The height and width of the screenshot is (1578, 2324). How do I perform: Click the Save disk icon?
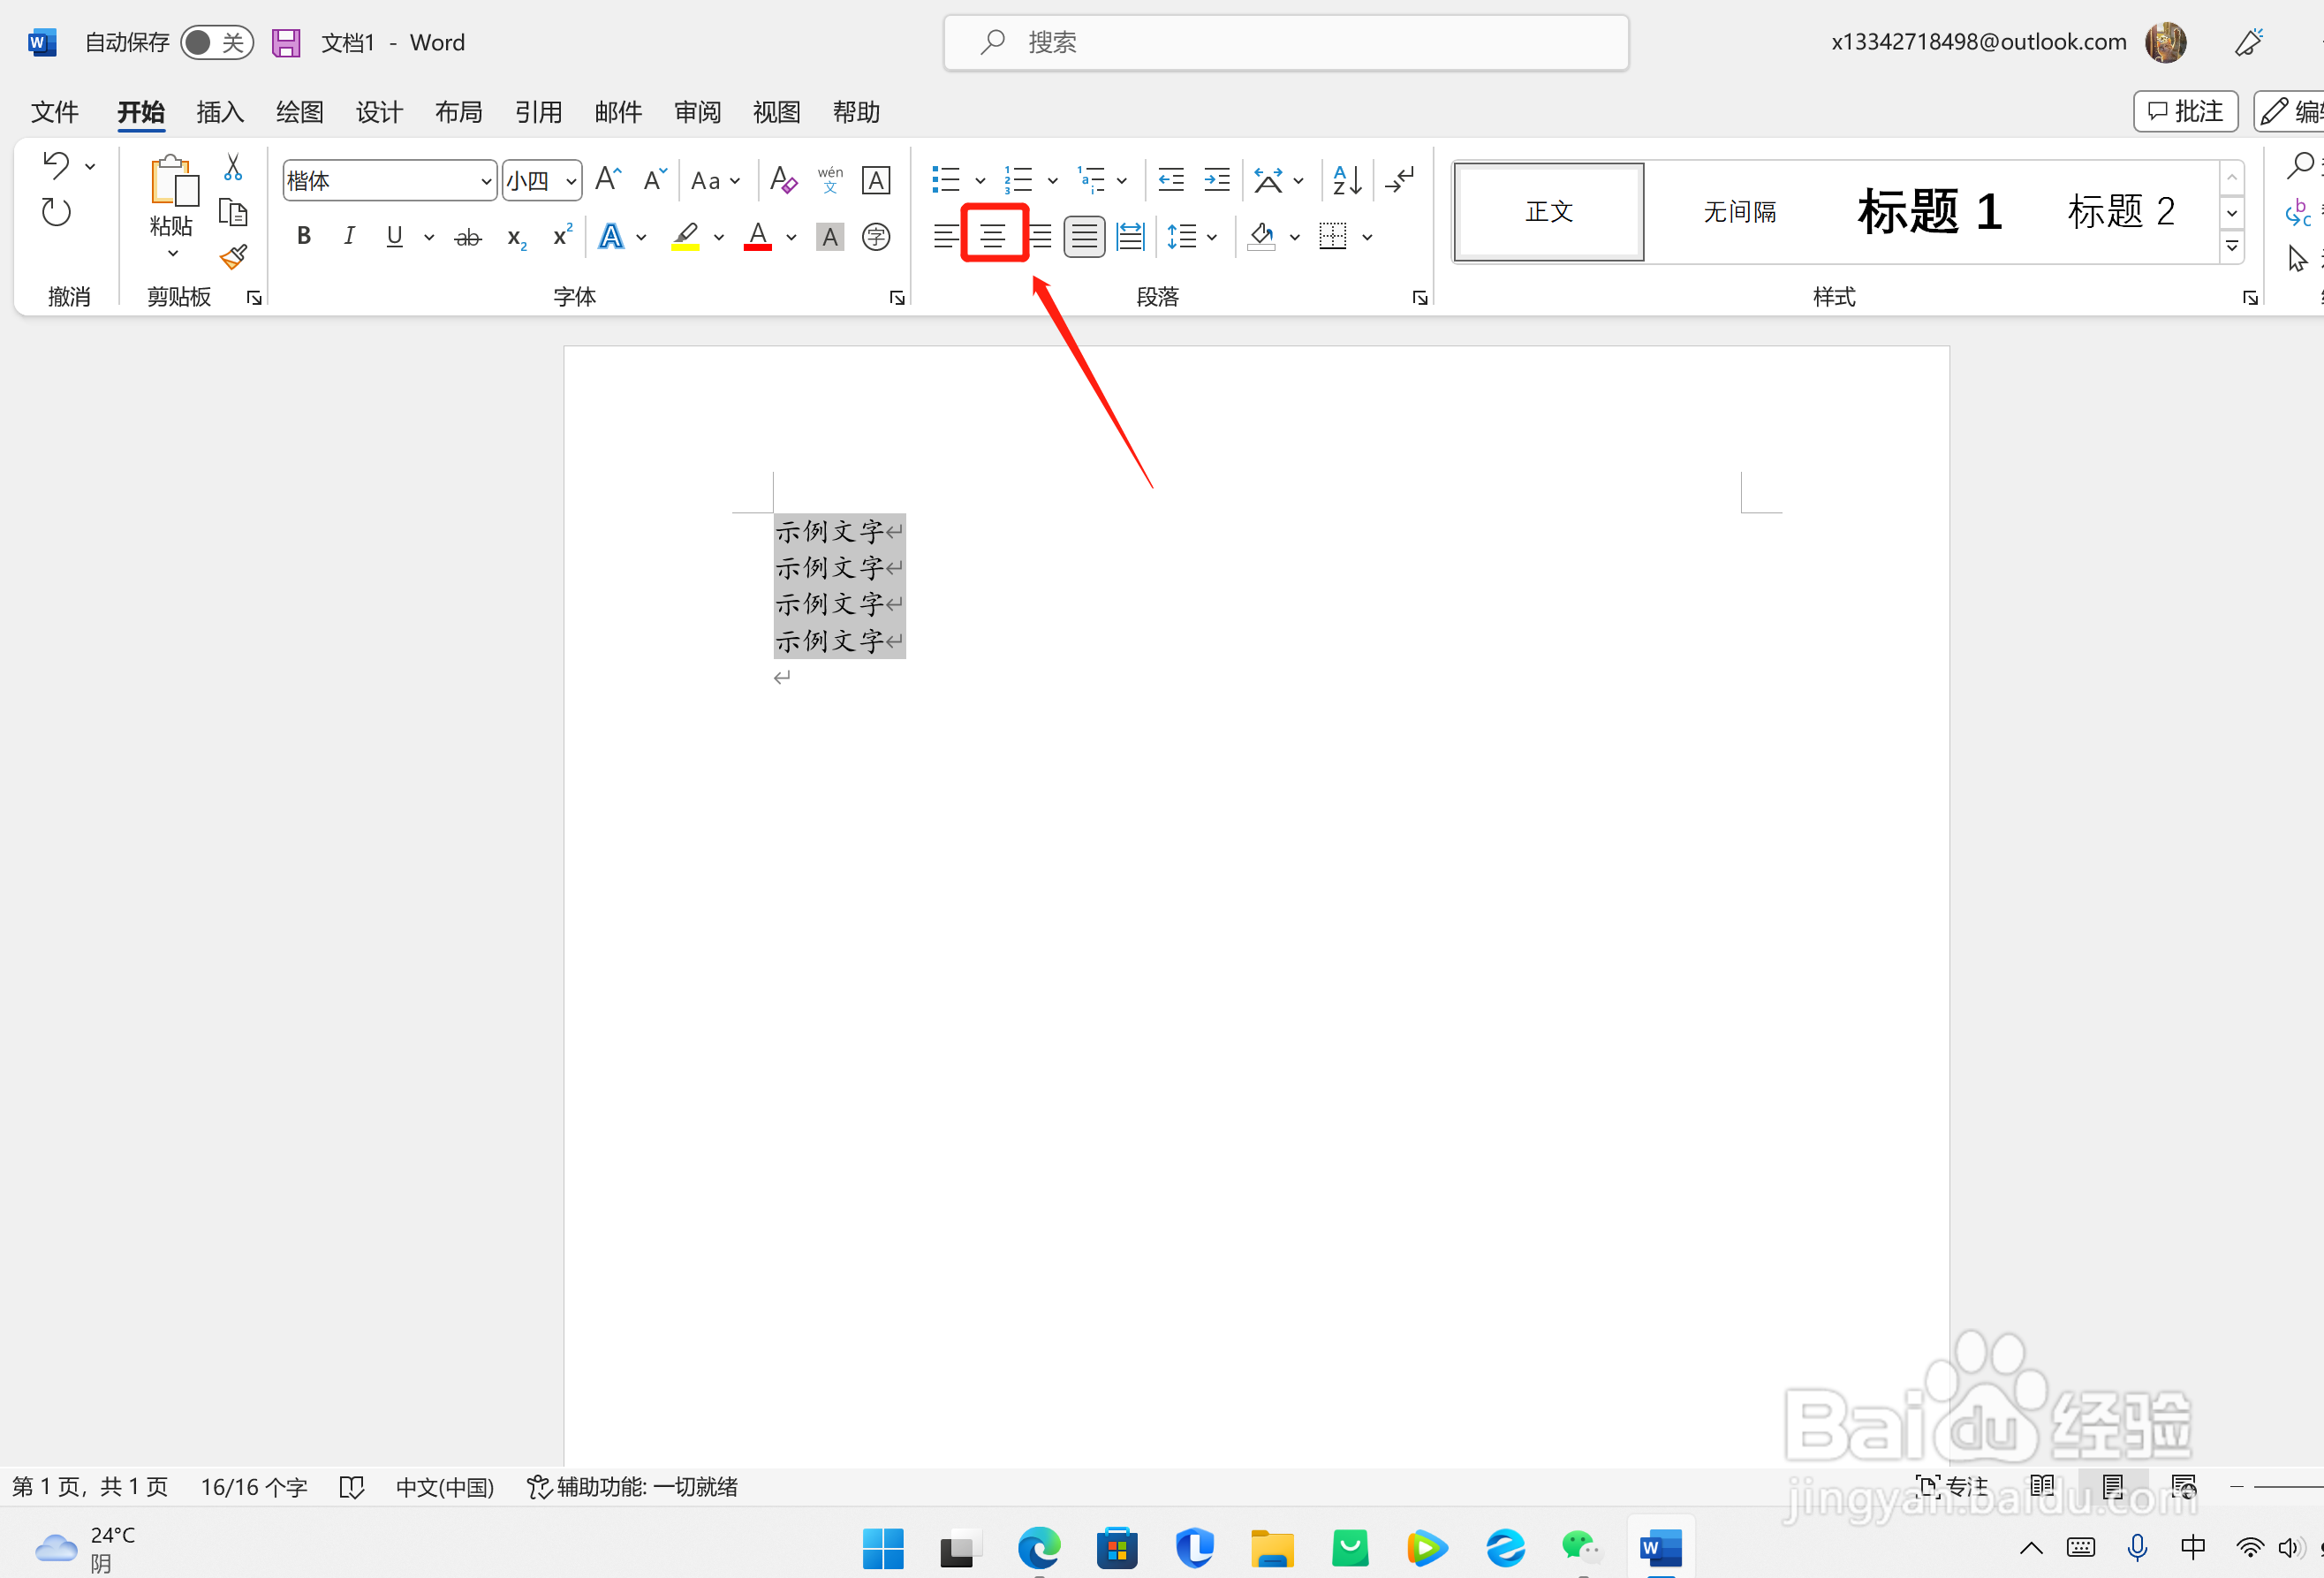point(286,42)
